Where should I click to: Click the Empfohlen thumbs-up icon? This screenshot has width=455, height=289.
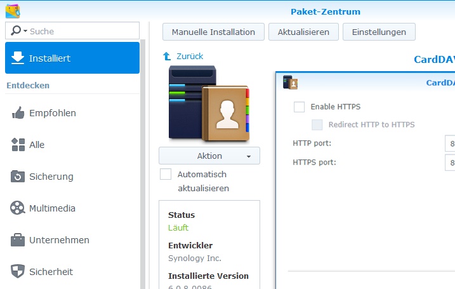[18, 112]
